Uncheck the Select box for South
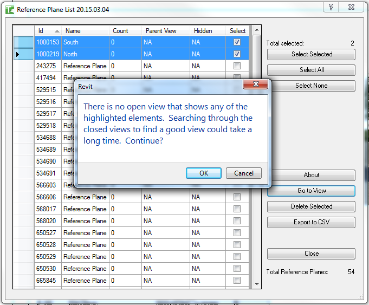The image size is (369, 305). click(x=237, y=42)
